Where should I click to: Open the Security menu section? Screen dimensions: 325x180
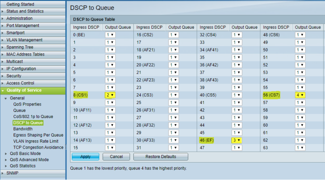tap(14, 76)
